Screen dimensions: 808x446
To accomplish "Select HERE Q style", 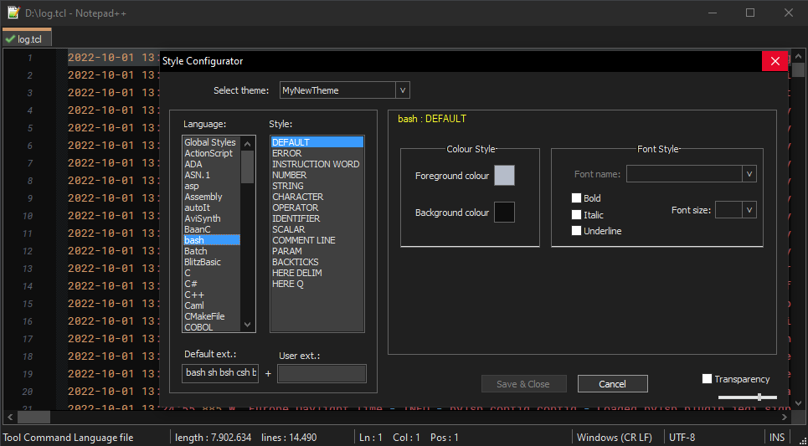I will (317, 284).
